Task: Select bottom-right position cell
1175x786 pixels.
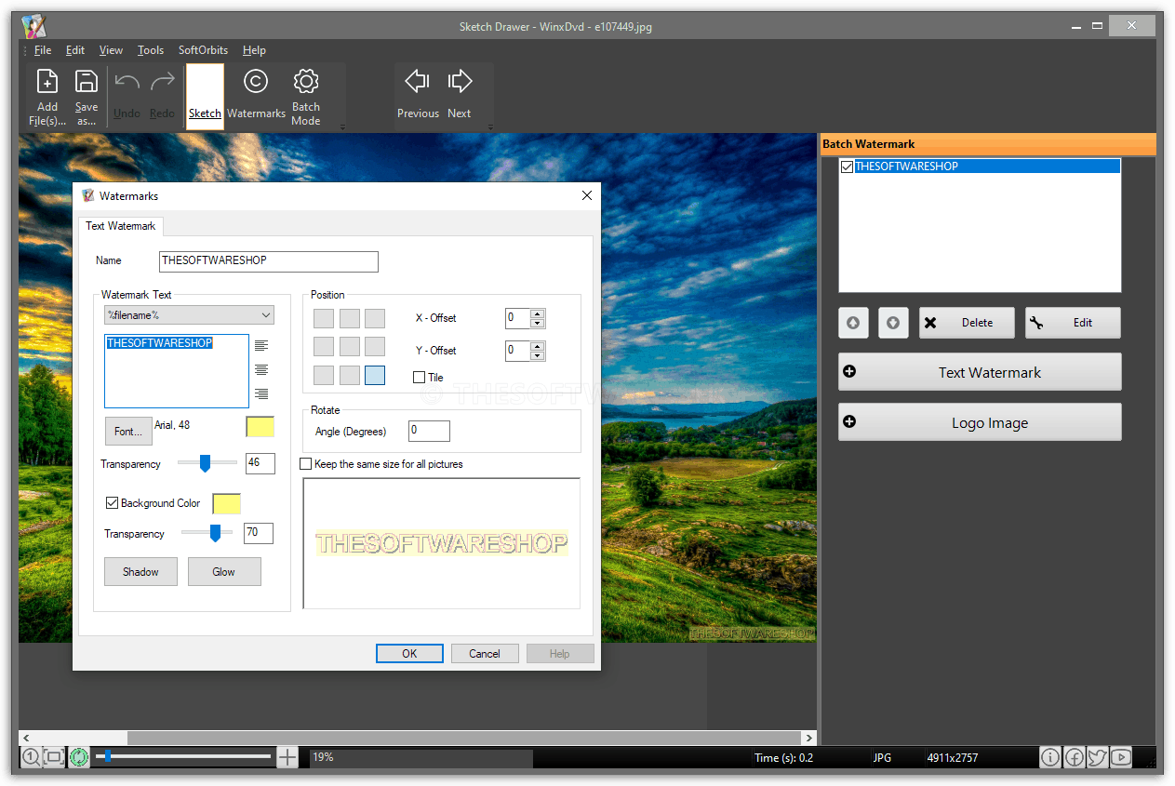Action: tap(375, 375)
